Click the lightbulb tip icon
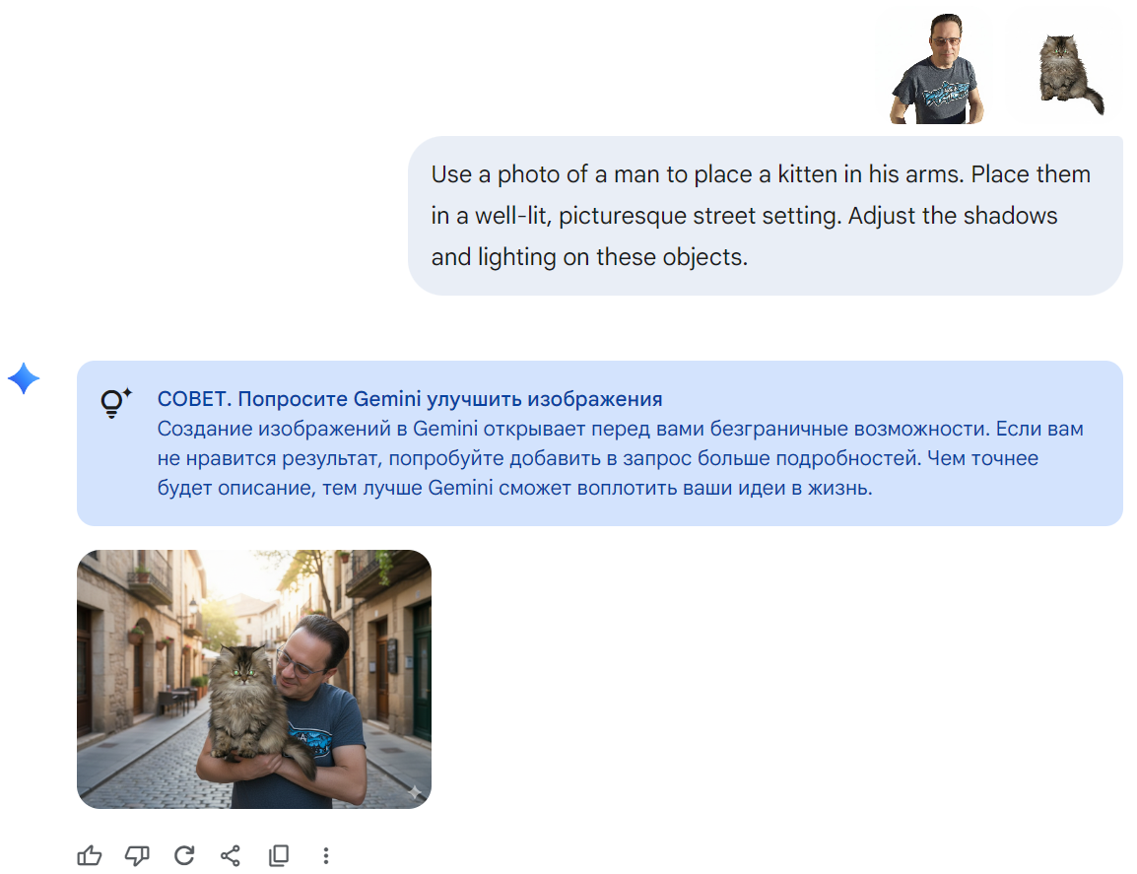 116,402
